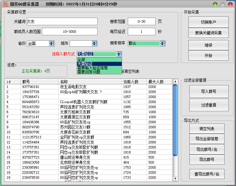Click the 每页延迟 delay field
This screenshot has height=186, width=236.
coord(141,32)
